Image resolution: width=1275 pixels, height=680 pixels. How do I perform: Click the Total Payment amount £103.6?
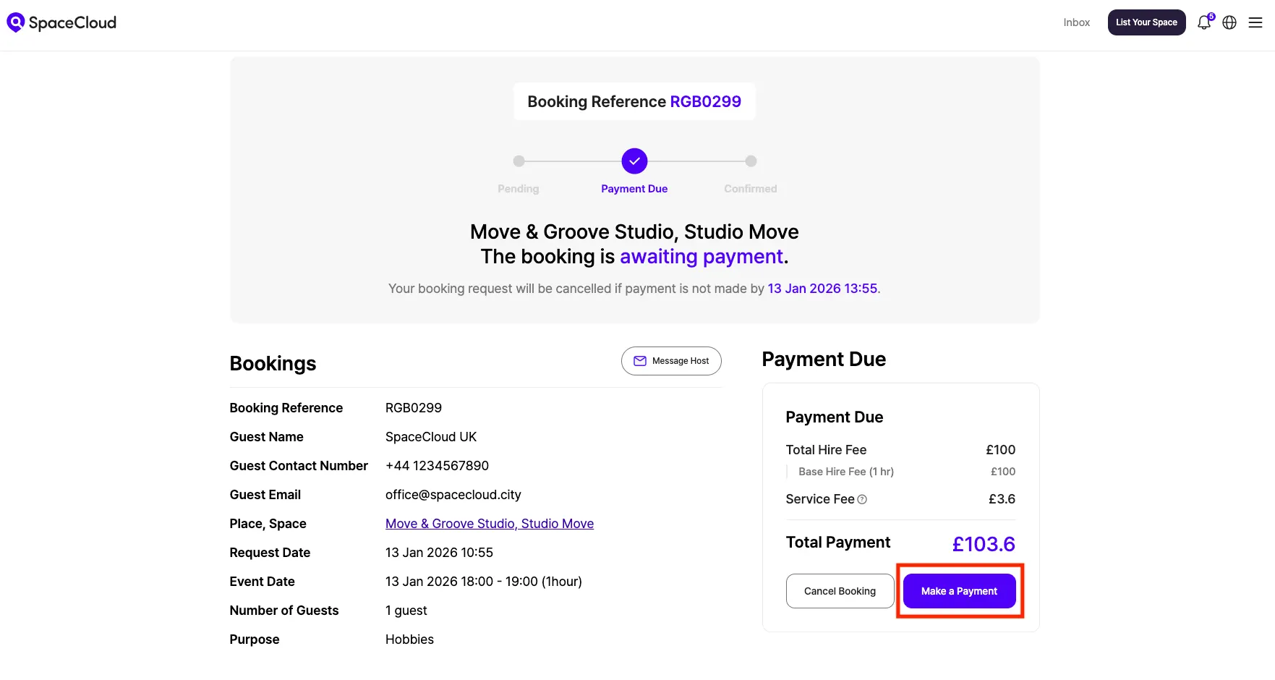pyautogui.click(x=984, y=544)
